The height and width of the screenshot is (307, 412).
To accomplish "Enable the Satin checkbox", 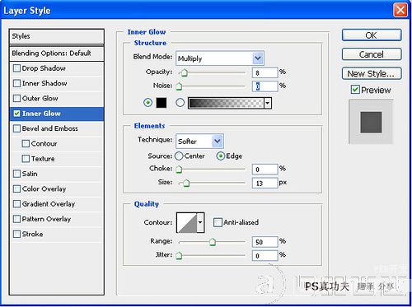I will [x=16, y=174].
